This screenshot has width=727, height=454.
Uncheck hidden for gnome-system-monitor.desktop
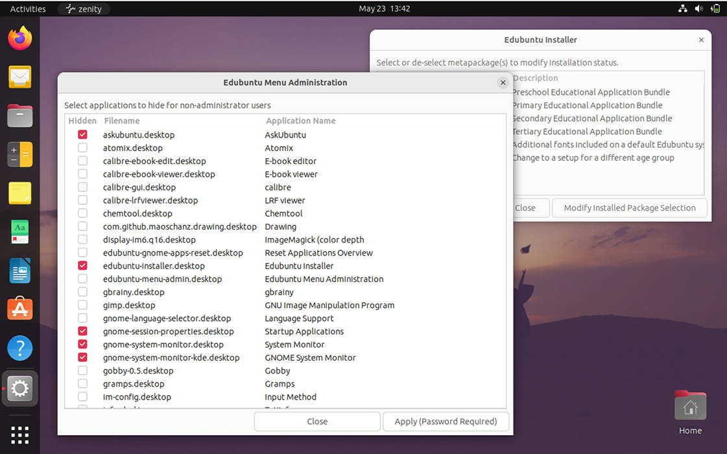click(82, 344)
